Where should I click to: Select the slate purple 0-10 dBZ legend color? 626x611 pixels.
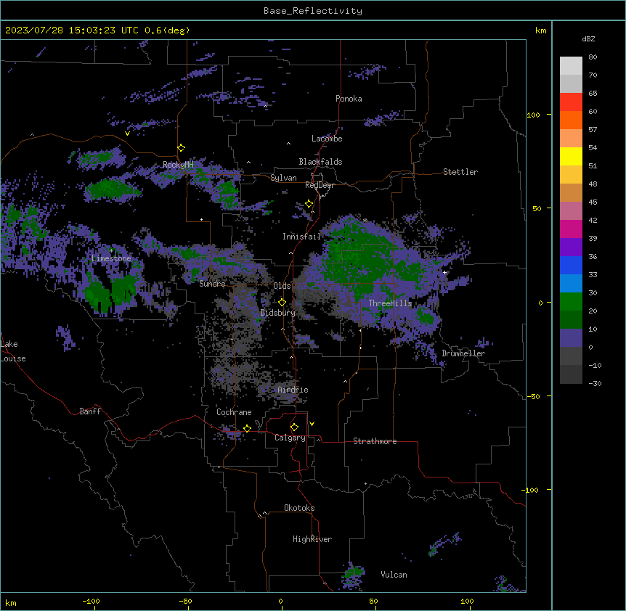[x=571, y=338]
